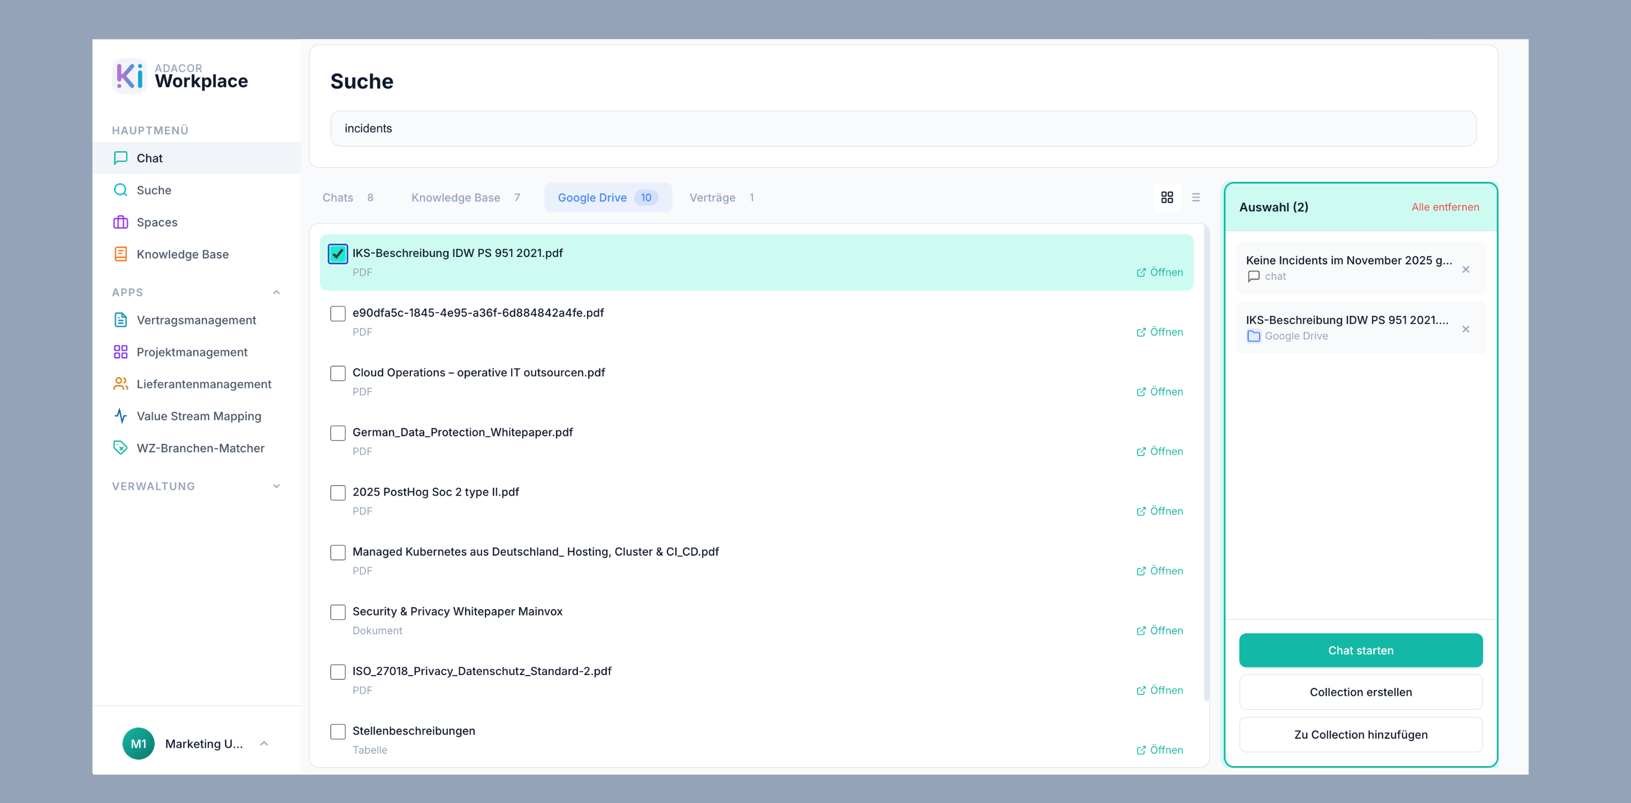The height and width of the screenshot is (803, 1631).
Task: Open ISO_27018 PDF via Öffnen link
Action: pos(1159,690)
